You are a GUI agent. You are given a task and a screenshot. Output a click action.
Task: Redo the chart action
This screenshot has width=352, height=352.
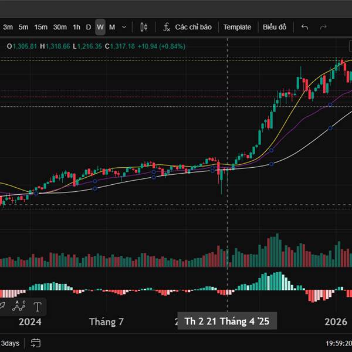click(323, 27)
